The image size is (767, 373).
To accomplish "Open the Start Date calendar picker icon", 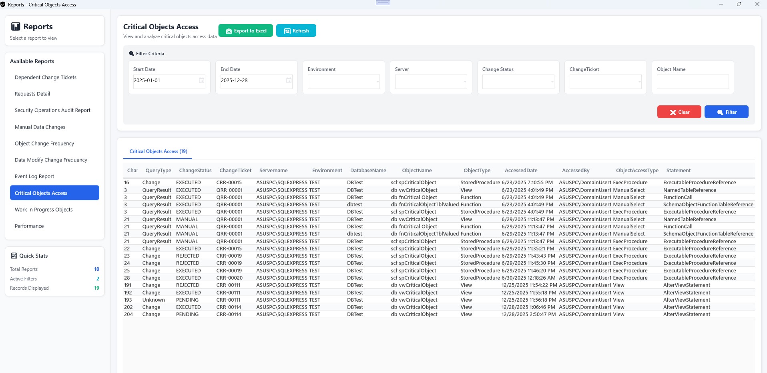I will tap(202, 81).
